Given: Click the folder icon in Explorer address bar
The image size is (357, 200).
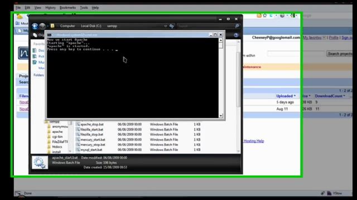Looking at the screenshot, I should 52,26.
